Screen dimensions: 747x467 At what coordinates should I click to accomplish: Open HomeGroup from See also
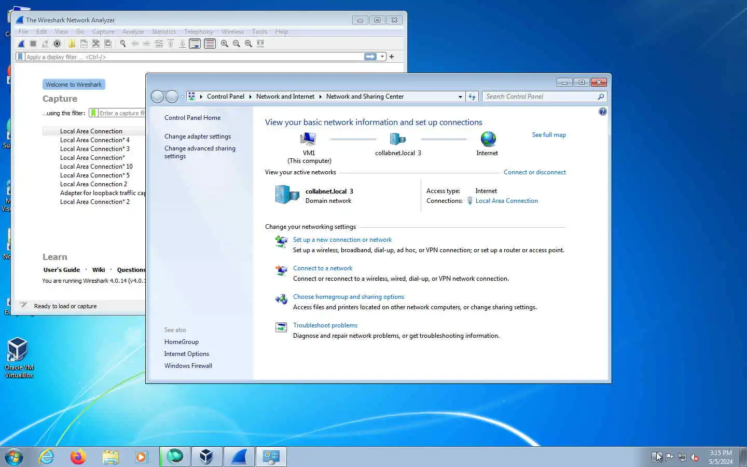tap(182, 342)
